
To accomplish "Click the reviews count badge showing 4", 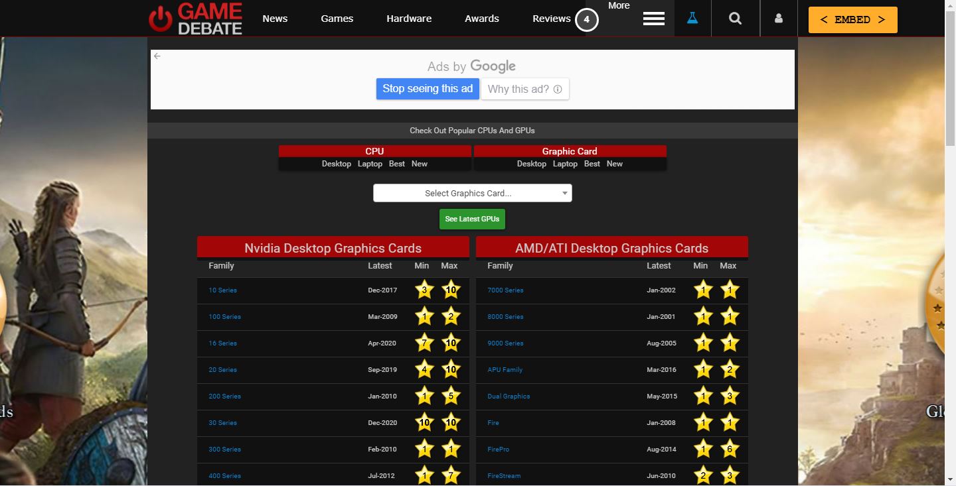I will click(586, 19).
